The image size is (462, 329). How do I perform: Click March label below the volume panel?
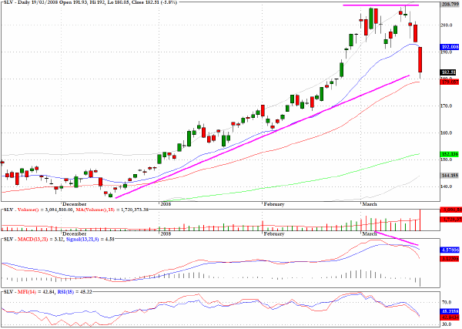click(x=369, y=233)
